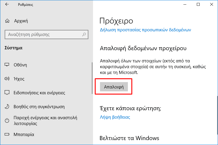Click the sidebar scrollbar
Screen dimensions: 218x145
(92, 78)
